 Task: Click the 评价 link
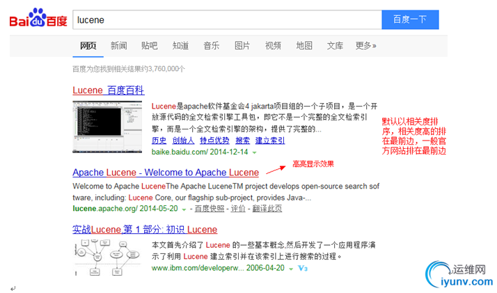238,208
